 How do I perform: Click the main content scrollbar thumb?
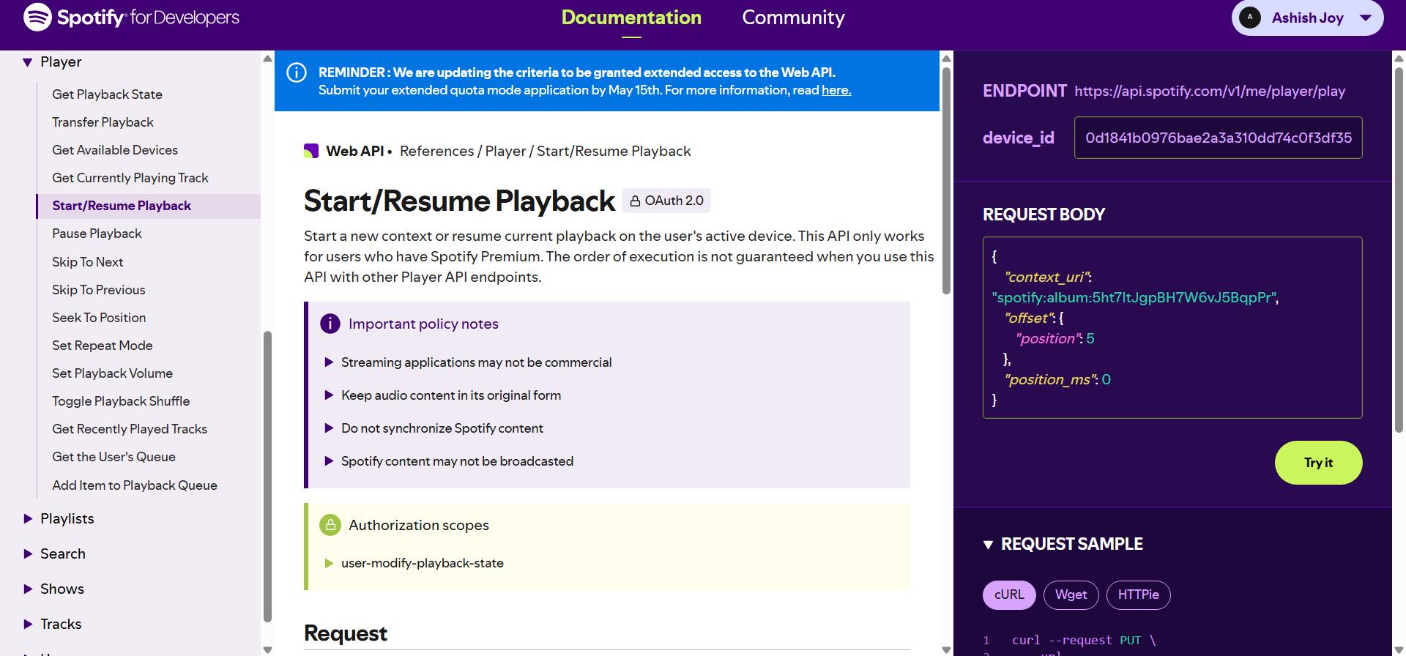(946, 182)
